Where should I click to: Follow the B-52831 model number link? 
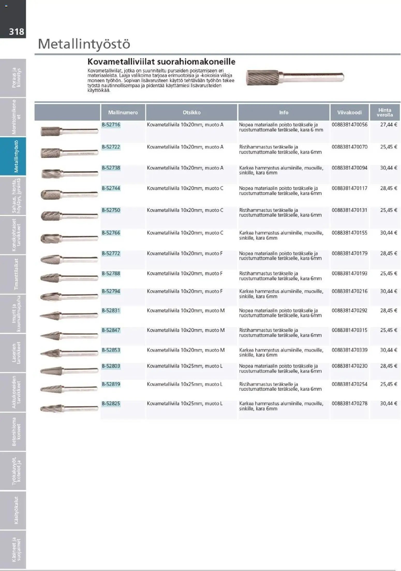[x=111, y=310]
